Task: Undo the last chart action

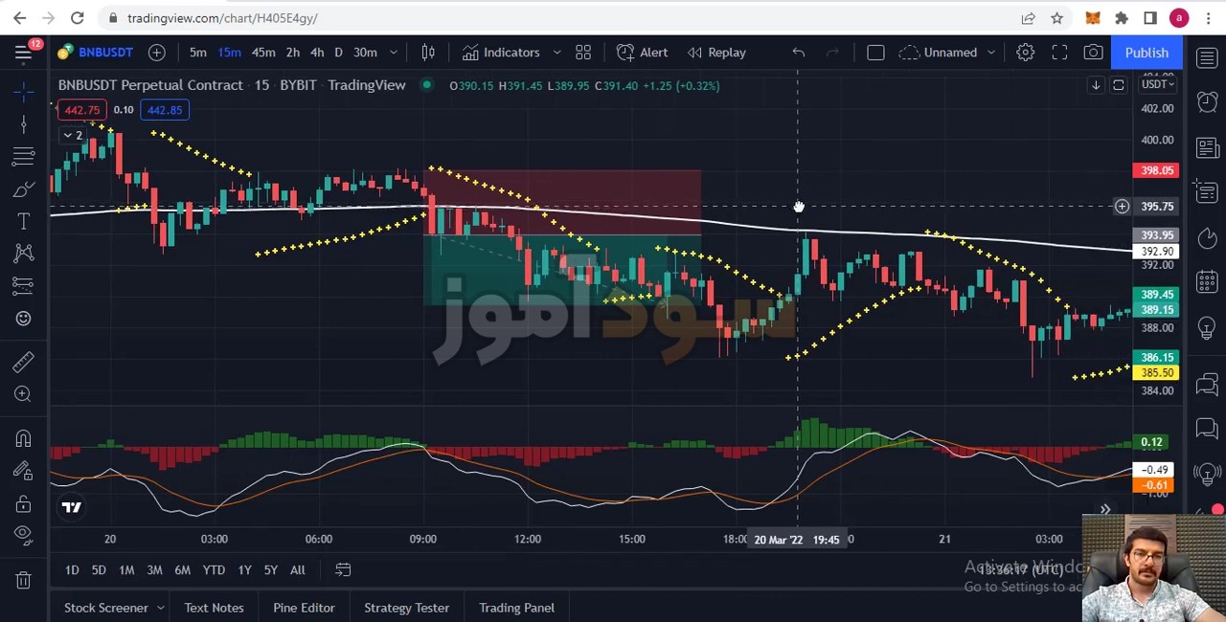Action: (x=799, y=53)
